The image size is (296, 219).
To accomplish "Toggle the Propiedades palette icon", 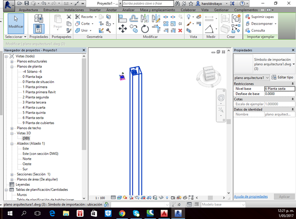I will 39,29.
